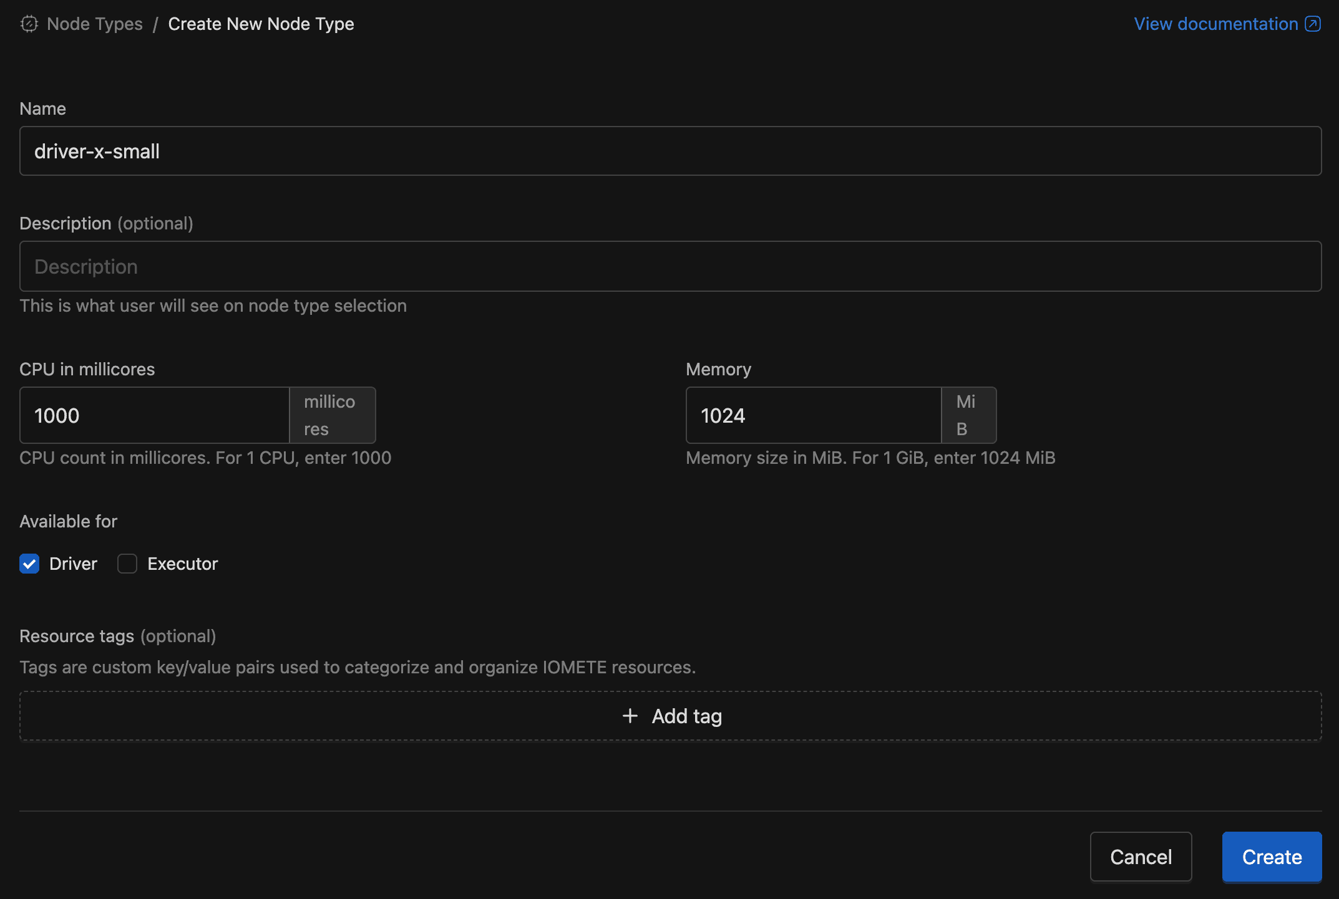1339x899 pixels.
Task: Click the Memory value input field
Action: [813, 415]
